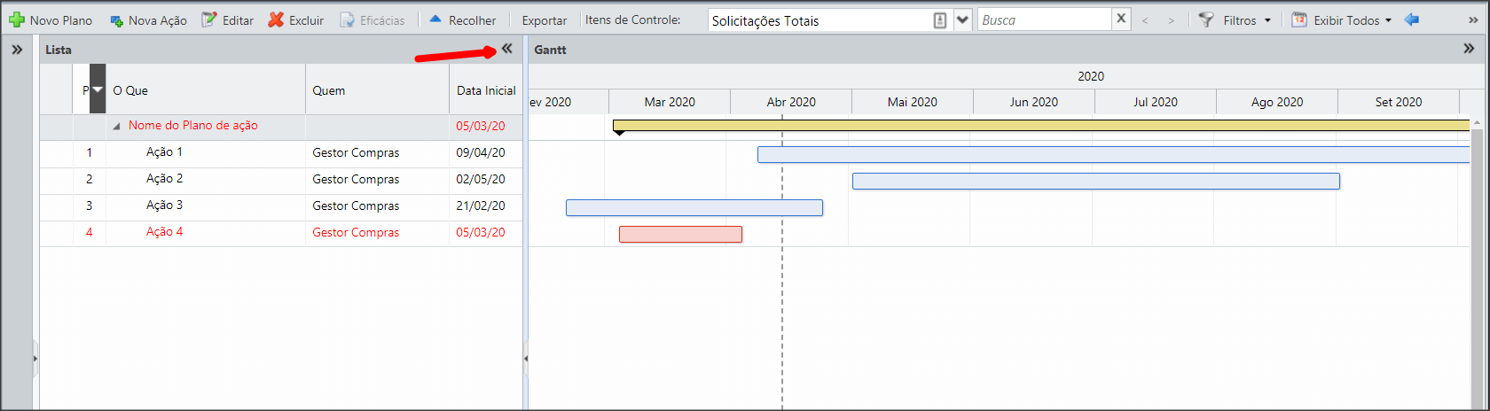Image resolution: width=1490 pixels, height=411 pixels.
Task: Open the Solicitações Totais dropdown arrow
Action: pos(962,19)
